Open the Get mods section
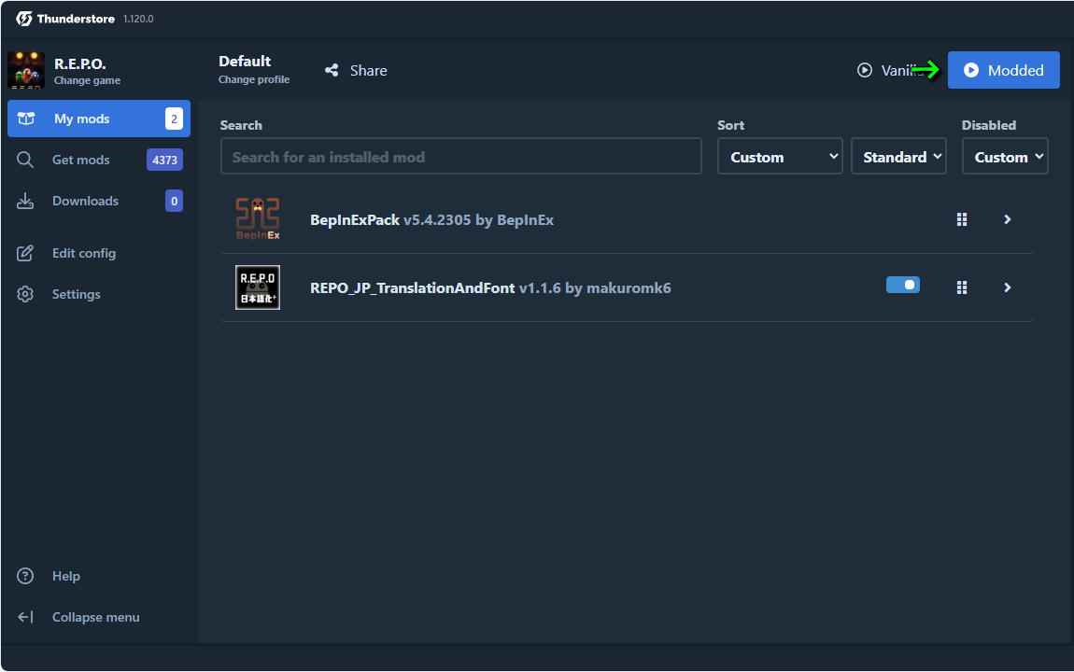Image resolution: width=1074 pixels, height=672 pixels. click(x=99, y=160)
